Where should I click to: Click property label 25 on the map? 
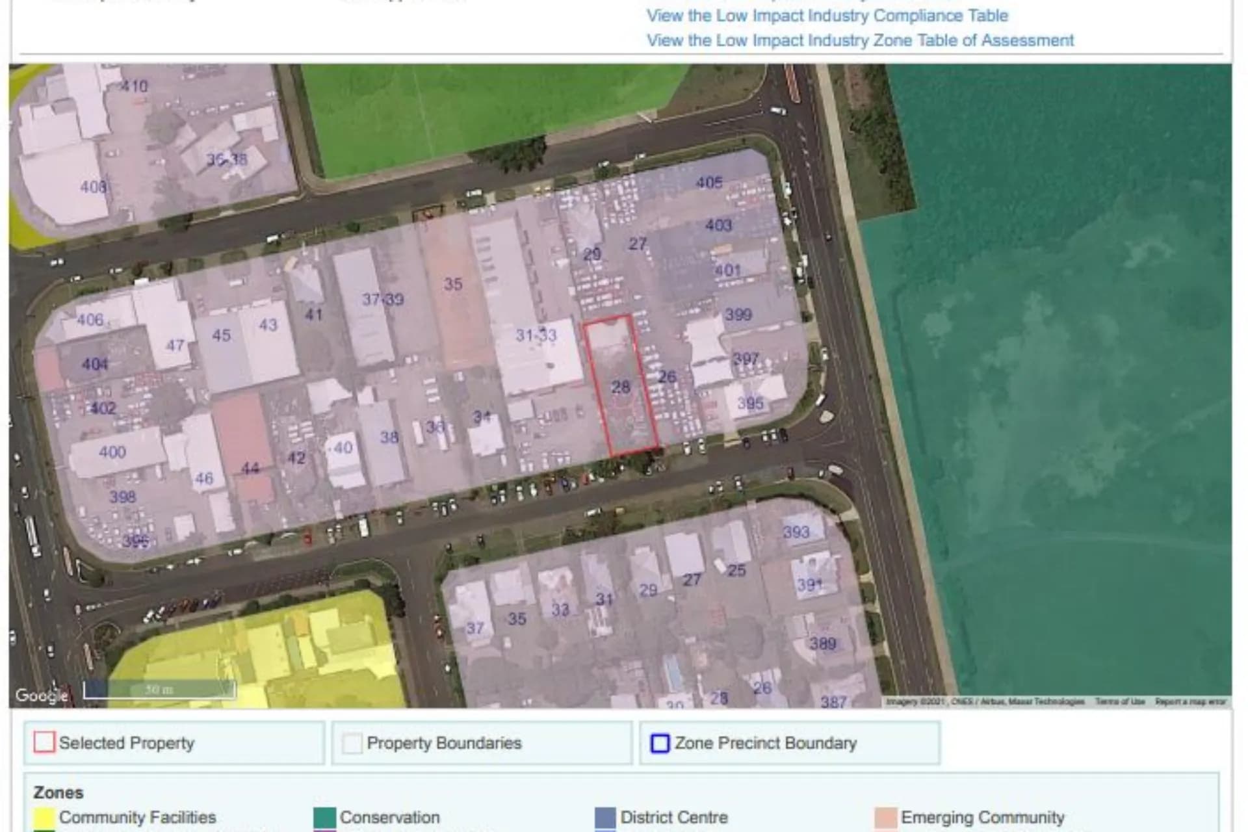(736, 571)
